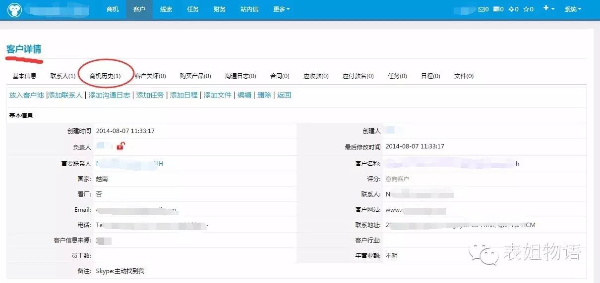Open the 系统 dropdown menu
The height and width of the screenshot is (283, 600).
point(573,9)
